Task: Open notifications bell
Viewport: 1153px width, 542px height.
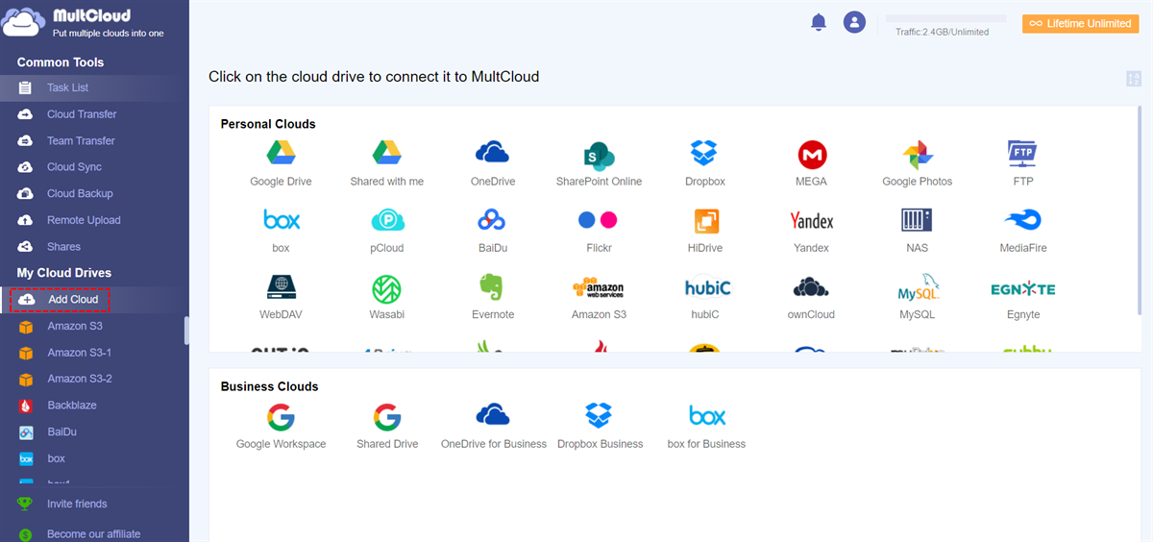Action: pos(819,22)
